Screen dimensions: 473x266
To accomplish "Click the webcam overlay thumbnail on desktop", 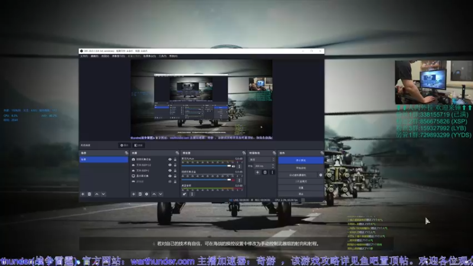I will coord(434,82).
